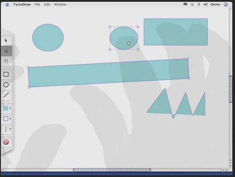Click the long rectangle's top-right handle
The height and width of the screenshot is (177, 235).
188,59
